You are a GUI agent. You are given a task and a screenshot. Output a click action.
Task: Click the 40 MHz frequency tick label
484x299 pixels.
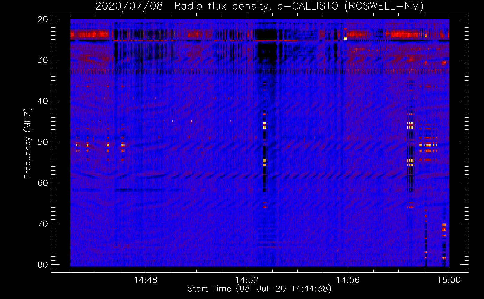43,101
